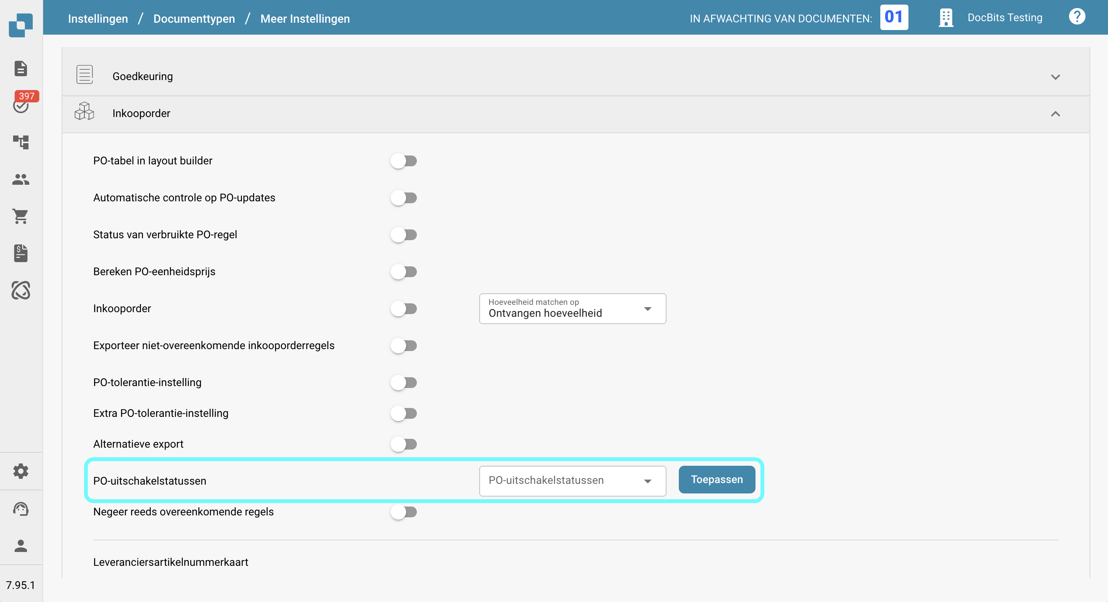Click the help question mark icon

click(1076, 17)
